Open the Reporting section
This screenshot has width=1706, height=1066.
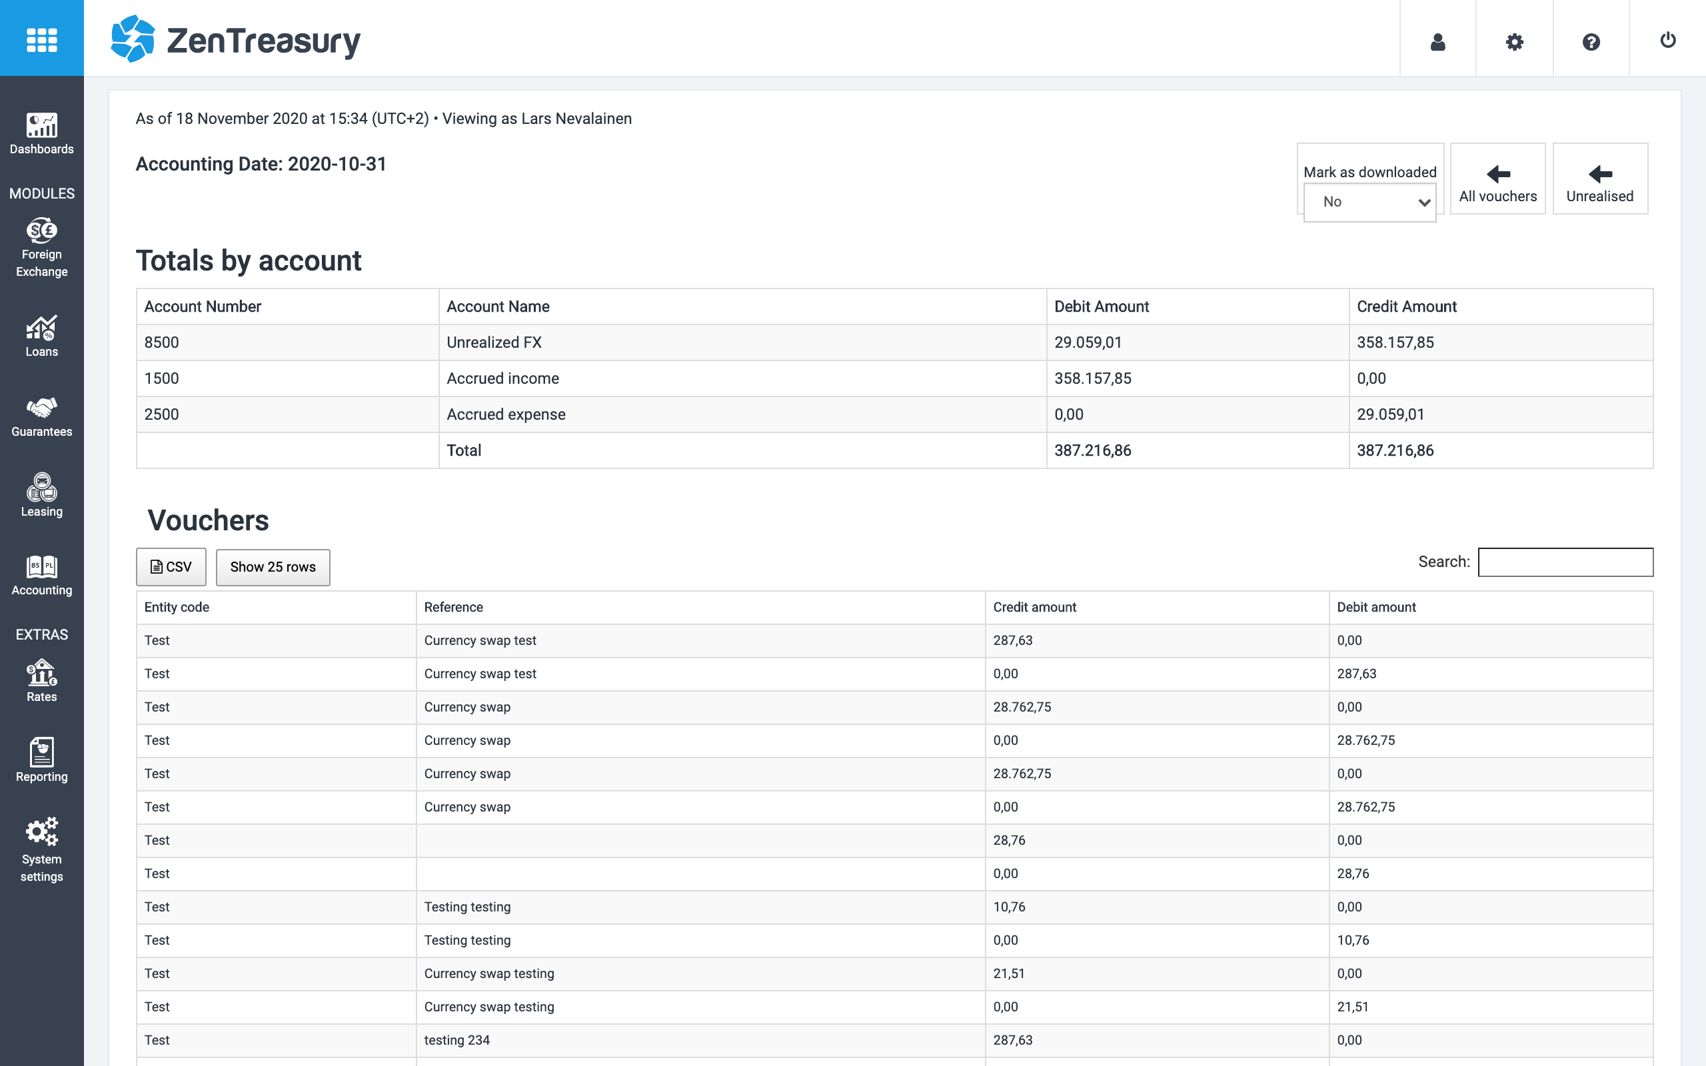coord(41,761)
